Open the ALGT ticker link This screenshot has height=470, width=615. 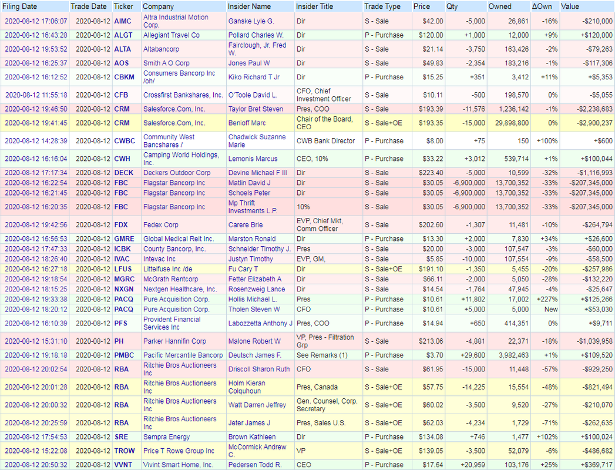[x=123, y=35]
